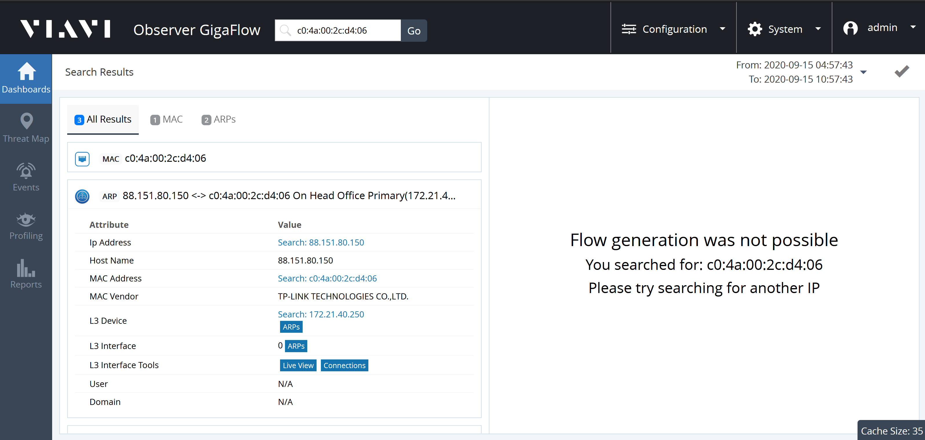Image resolution: width=925 pixels, height=440 pixels.
Task: Click the Ip Address attribute label
Action: coord(110,243)
